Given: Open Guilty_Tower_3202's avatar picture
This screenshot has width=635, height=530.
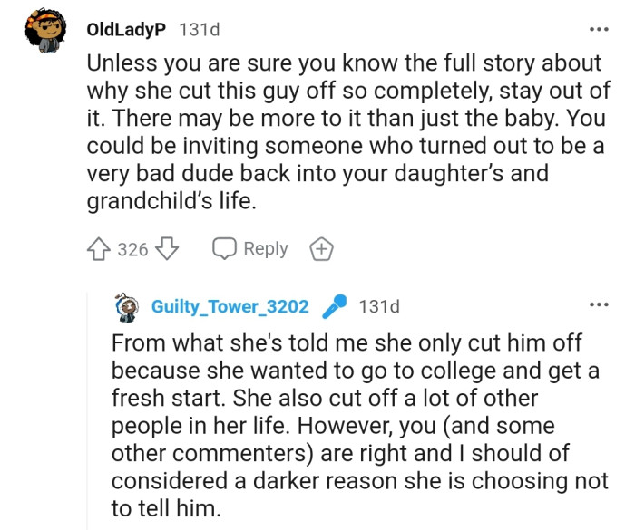Looking at the screenshot, I should point(130,307).
